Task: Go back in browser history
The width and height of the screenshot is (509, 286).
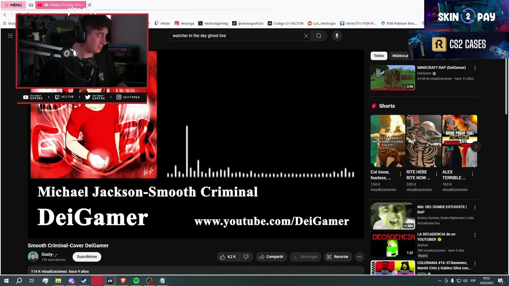Action: point(5,15)
